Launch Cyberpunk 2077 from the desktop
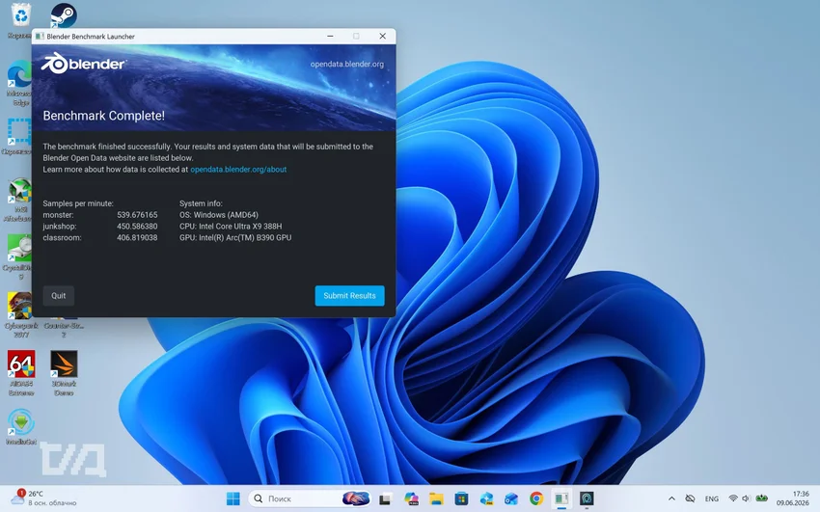The height and width of the screenshot is (512, 820). [21, 314]
